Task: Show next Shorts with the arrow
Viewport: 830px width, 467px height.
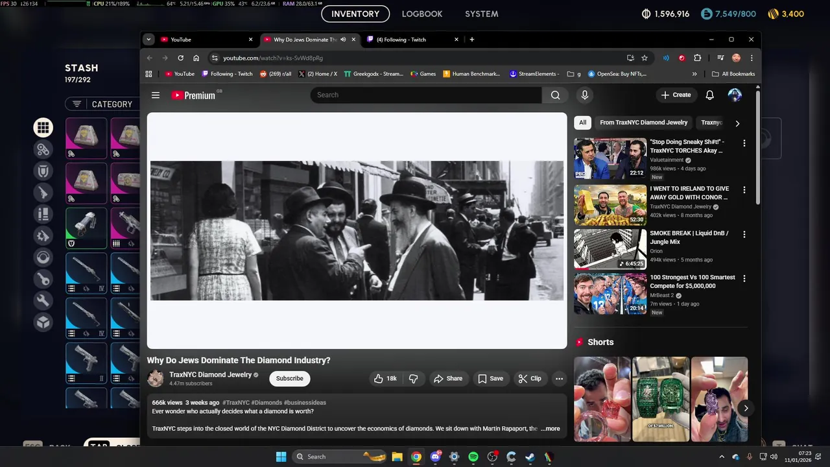Action: 746,408
